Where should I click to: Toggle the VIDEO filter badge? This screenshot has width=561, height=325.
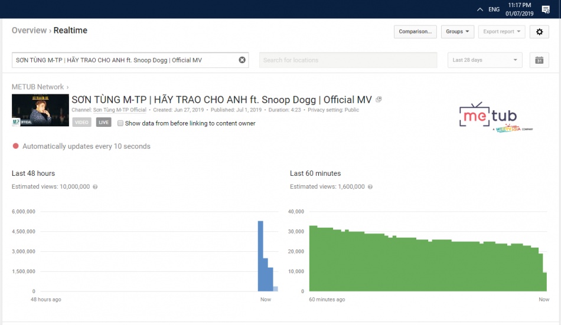coord(82,123)
